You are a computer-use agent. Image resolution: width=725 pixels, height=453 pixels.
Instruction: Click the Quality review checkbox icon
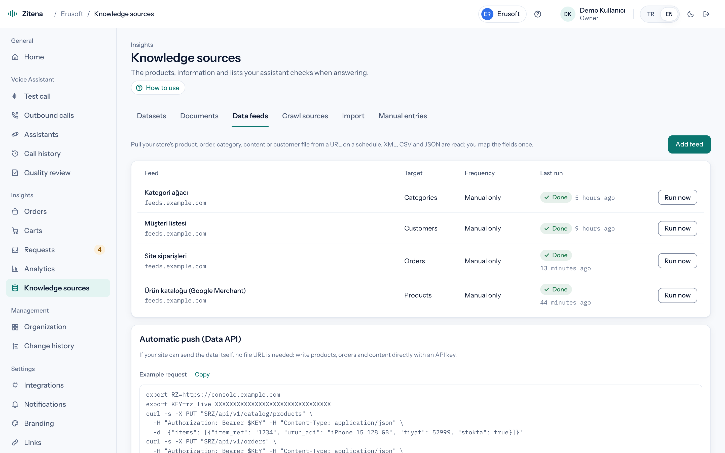point(15,173)
